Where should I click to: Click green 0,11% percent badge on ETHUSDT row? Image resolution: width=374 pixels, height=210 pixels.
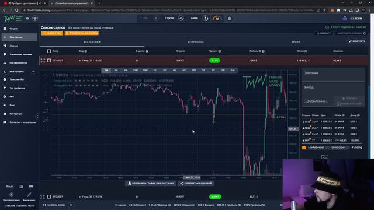[x=214, y=61]
